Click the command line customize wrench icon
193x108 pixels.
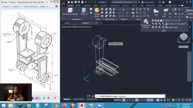(93, 96)
